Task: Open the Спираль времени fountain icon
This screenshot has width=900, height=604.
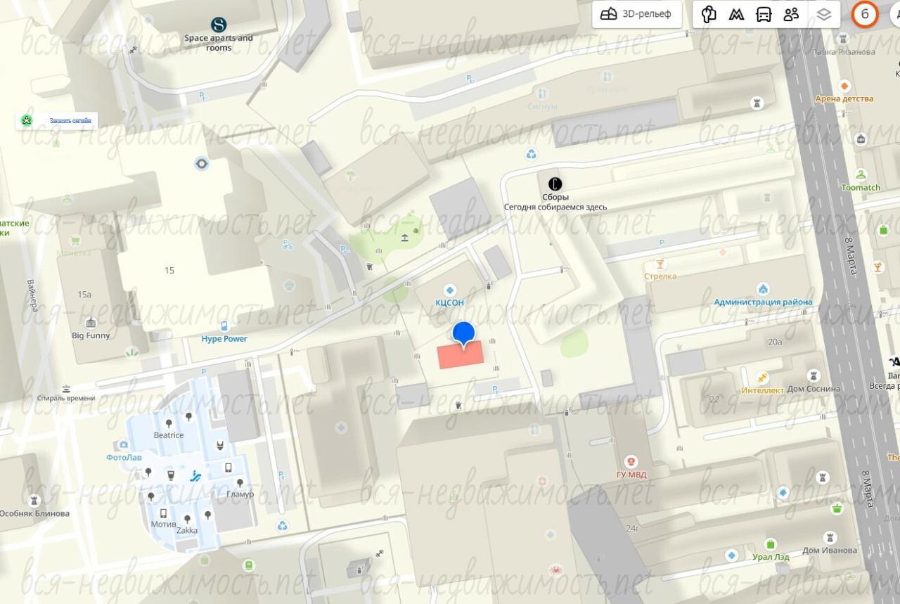Action: [x=66, y=387]
